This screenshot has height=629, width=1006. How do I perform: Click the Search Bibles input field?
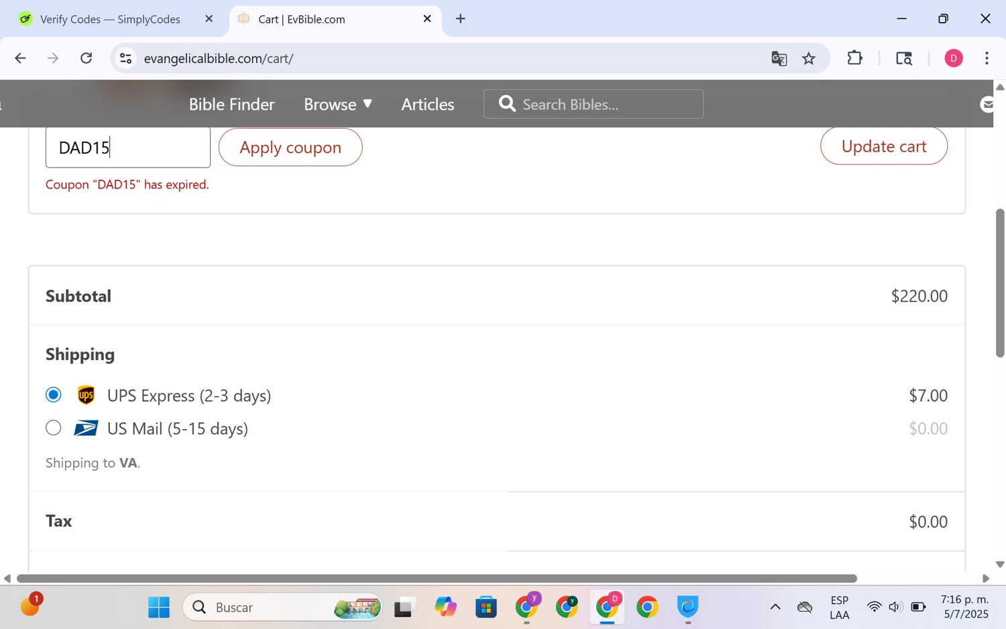pos(594,104)
